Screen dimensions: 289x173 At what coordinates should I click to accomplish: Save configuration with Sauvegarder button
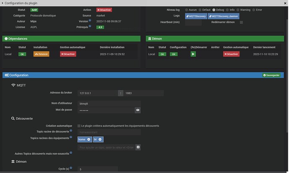click(x=271, y=75)
